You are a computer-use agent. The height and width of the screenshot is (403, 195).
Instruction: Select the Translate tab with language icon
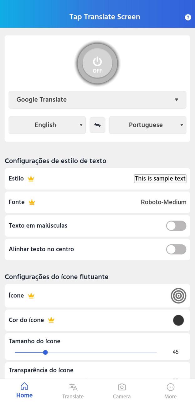(73, 389)
